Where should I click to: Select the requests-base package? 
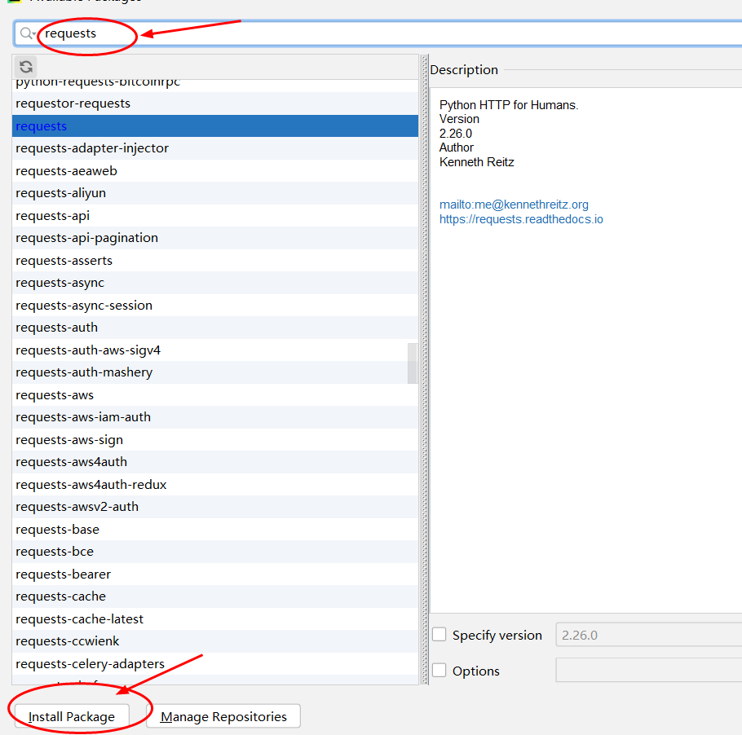tap(214, 530)
